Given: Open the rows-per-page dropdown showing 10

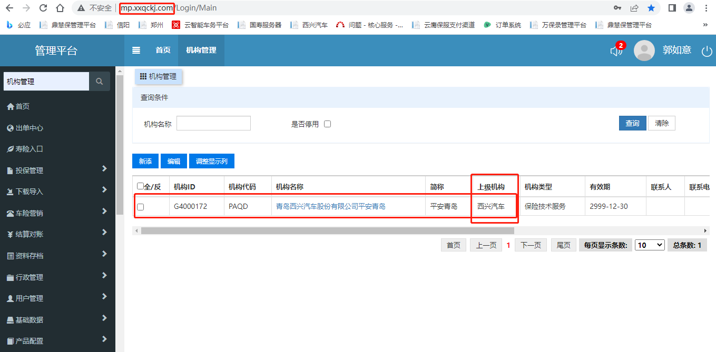Looking at the screenshot, I should pos(650,245).
